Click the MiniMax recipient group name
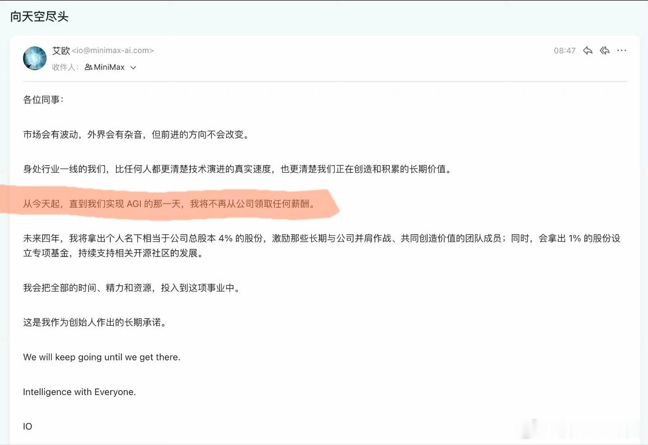This screenshot has width=648, height=445. (109, 67)
